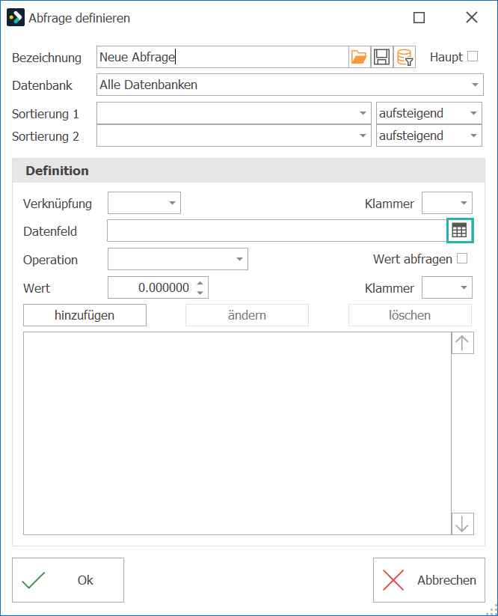Screen dimensions: 498x616
Task: Move entry up with arrow button
Action: pos(462,343)
